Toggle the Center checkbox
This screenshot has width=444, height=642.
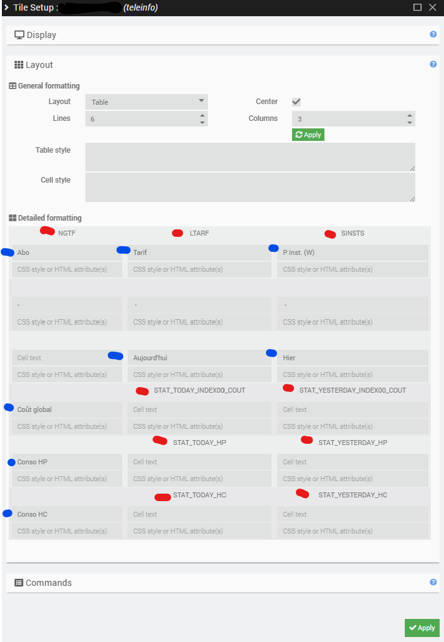(296, 102)
